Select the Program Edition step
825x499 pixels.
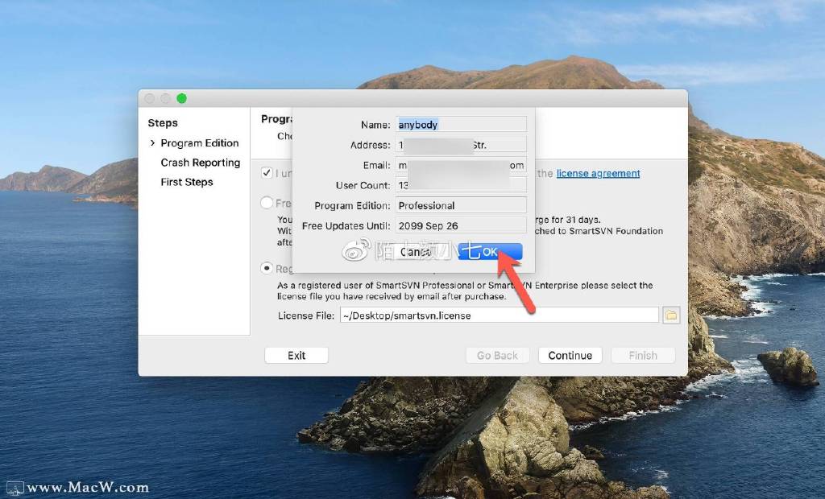coord(200,143)
